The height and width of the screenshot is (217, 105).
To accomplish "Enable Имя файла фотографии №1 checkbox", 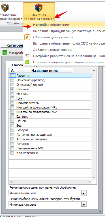I will click(x=12, y=107).
